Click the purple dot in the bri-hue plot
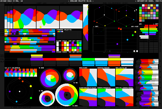Screen dimensions: 162x109 (117, 44)
